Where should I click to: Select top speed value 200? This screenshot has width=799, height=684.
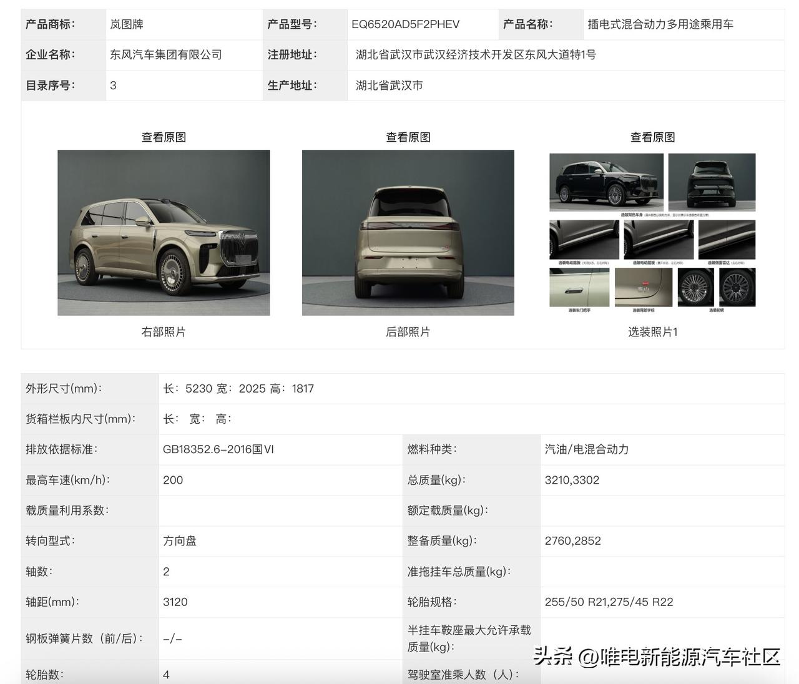tap(173, 480)
